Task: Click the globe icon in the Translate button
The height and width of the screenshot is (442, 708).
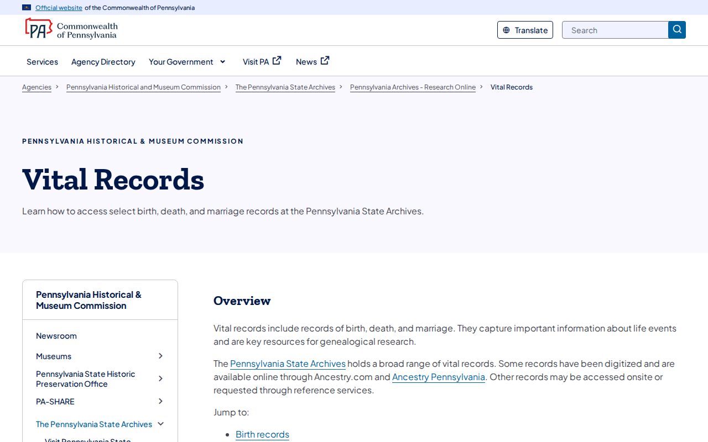Action: [506, 30]
